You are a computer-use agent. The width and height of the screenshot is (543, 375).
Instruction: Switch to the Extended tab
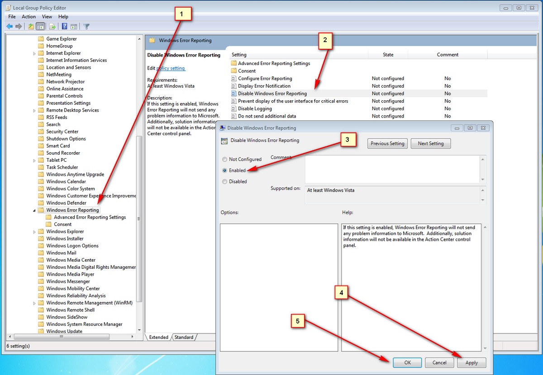(158, 337)
